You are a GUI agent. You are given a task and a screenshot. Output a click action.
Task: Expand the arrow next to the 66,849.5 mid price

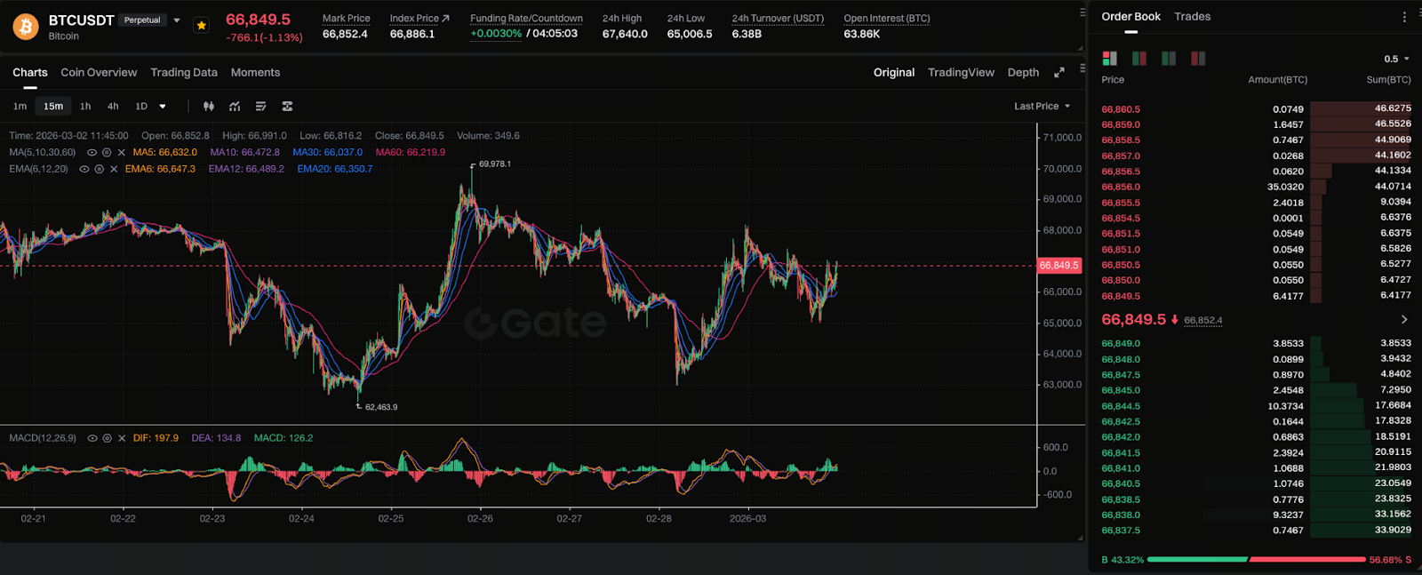coord(1404,320)
